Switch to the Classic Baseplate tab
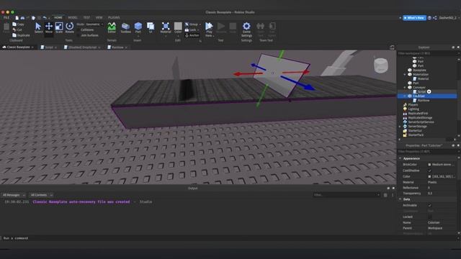This screenshot has height=259, width=461. 18,47
